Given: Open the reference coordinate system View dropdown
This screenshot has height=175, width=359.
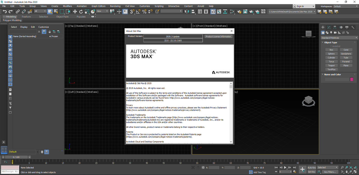Looking at the screenshot, I should pyautogui.click(x=102, y=11).
